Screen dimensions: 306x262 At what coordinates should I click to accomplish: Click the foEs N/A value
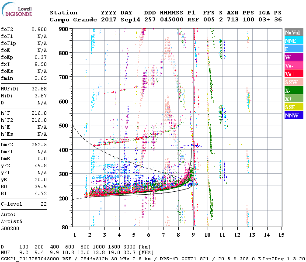point(42,71)
